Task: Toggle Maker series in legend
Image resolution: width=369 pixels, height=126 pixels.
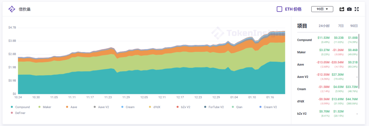Action: (x=45, y=107)
